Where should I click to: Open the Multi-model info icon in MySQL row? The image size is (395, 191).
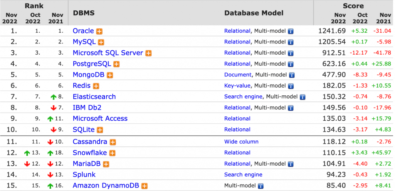pyautogui.click(x=291, y=42)
